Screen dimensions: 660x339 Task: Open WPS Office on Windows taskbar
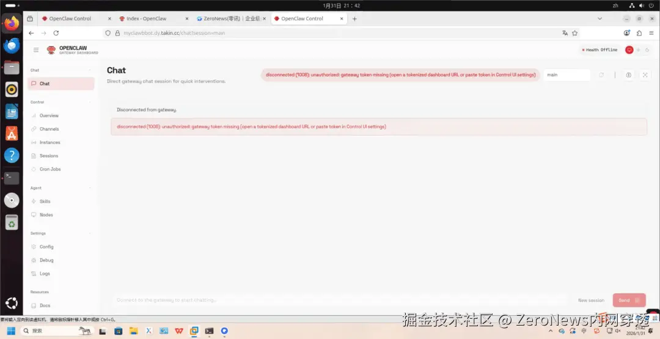(179, 331)
